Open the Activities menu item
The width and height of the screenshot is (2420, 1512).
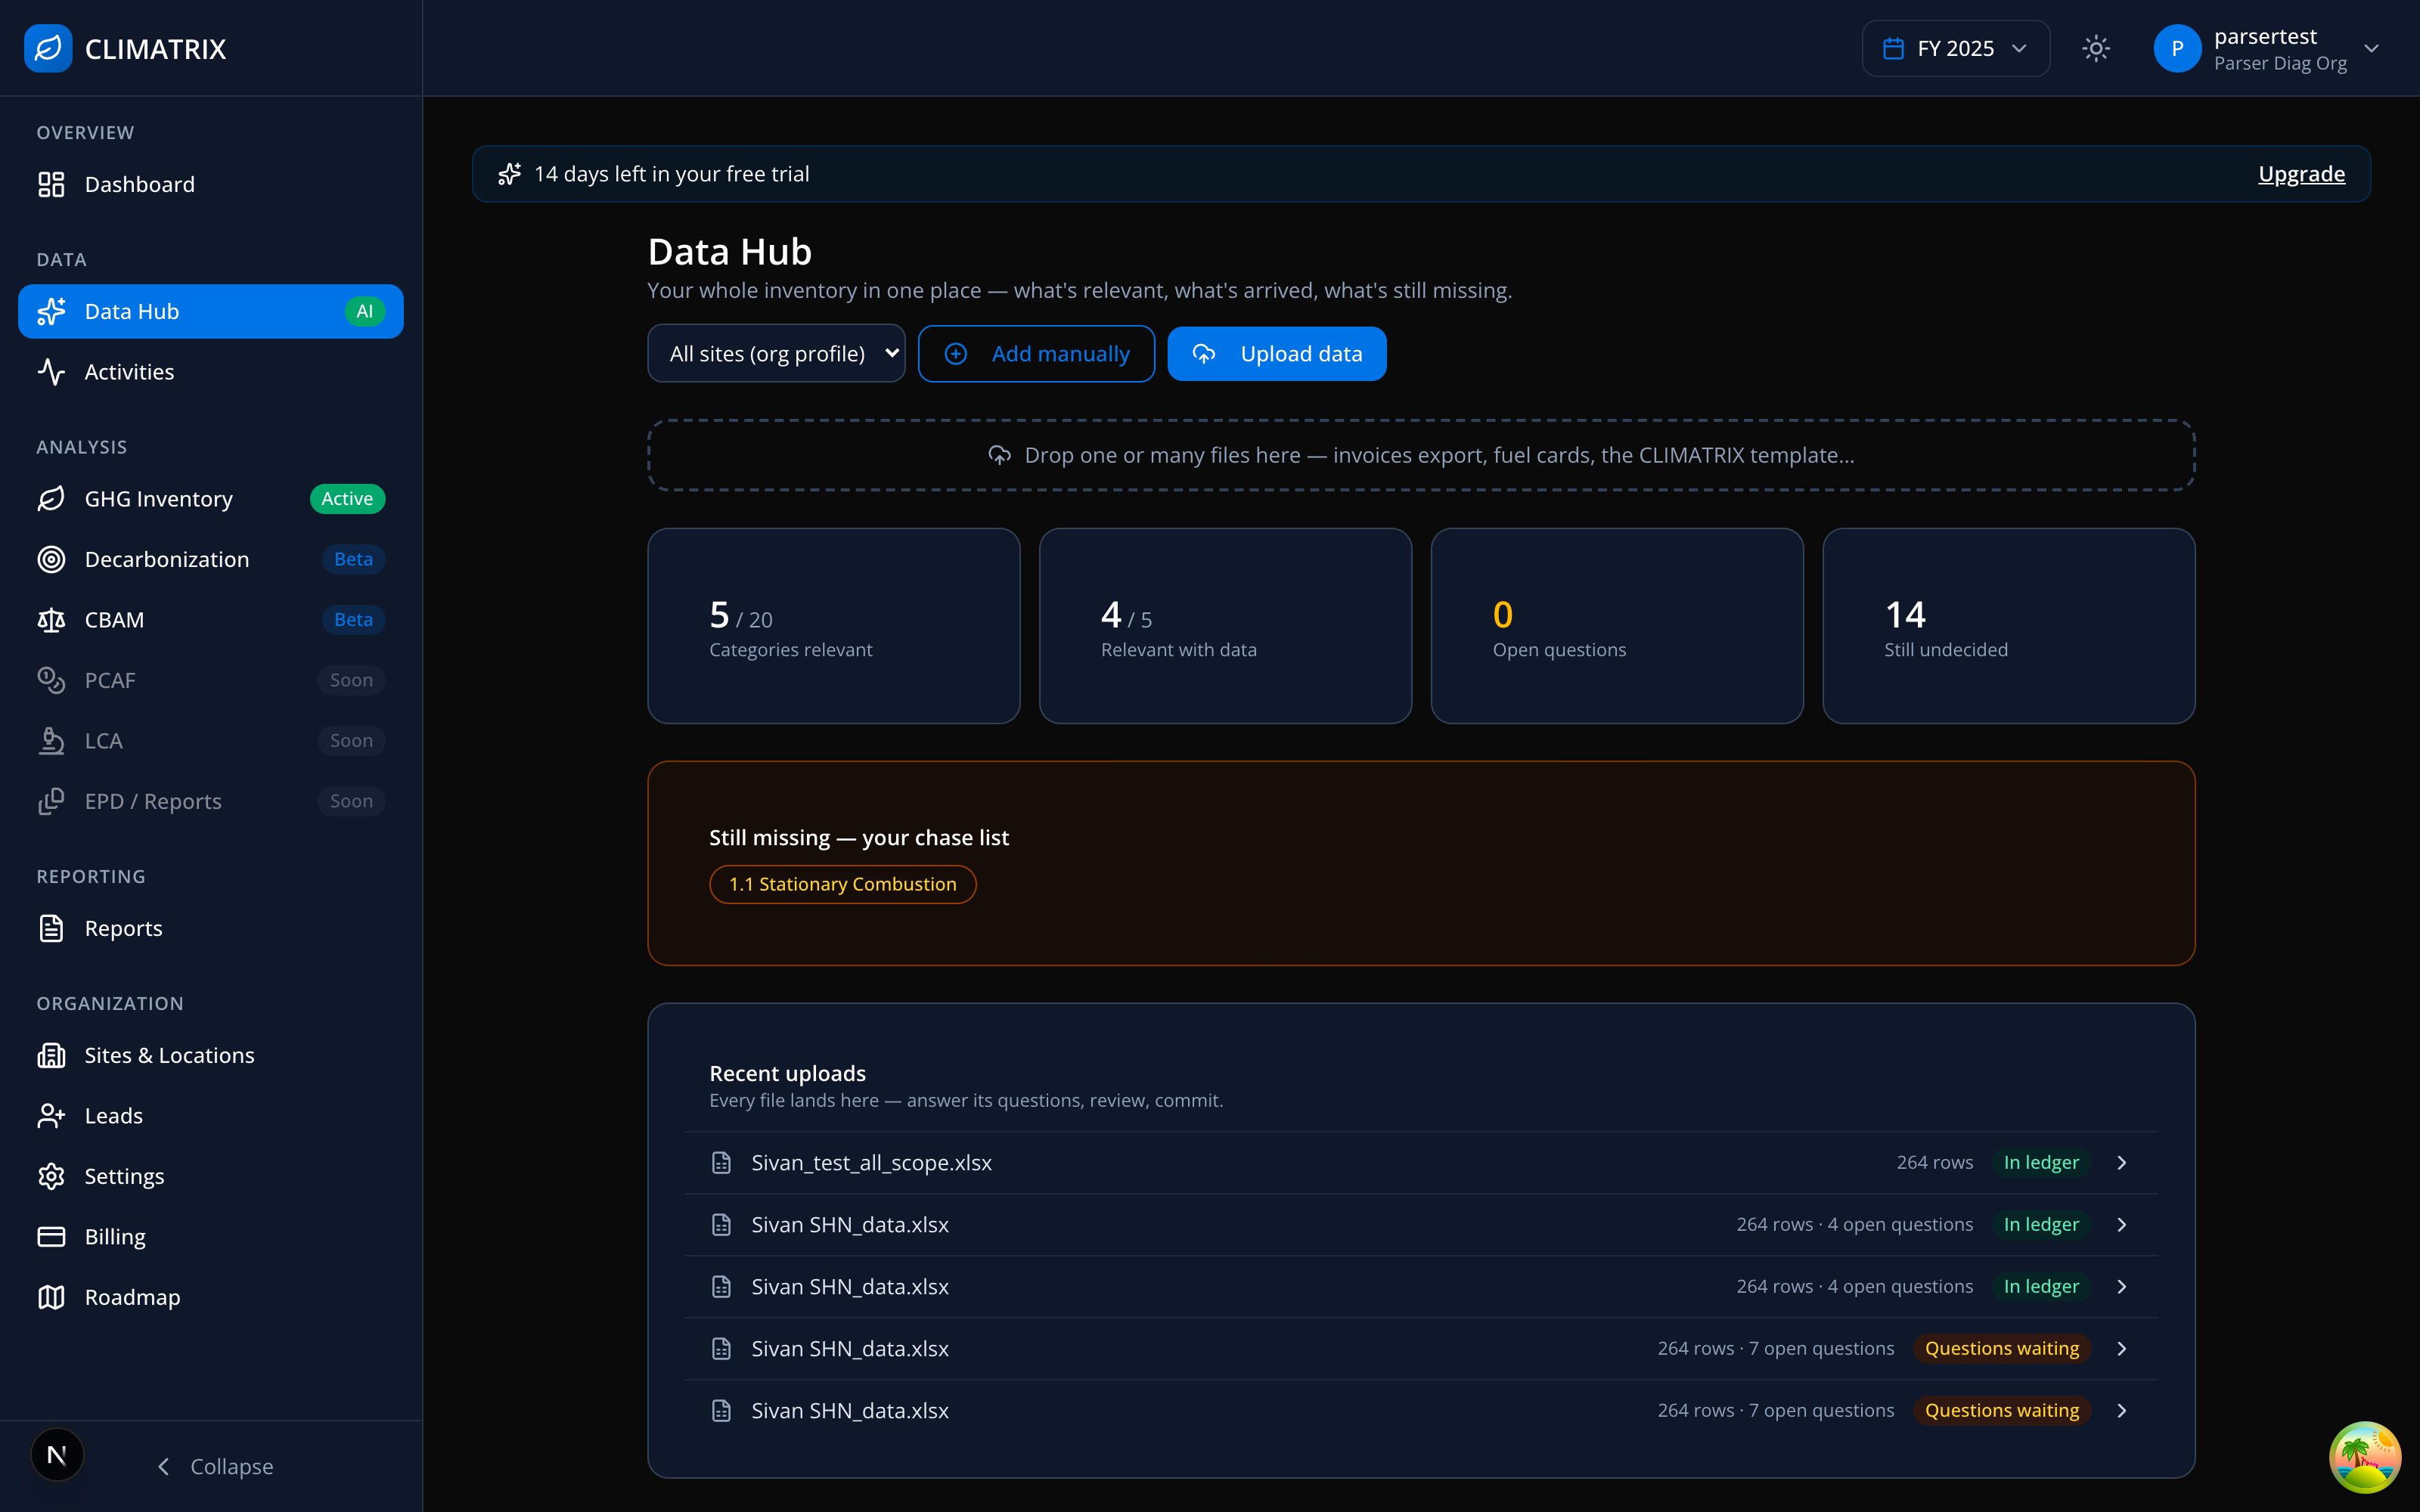coord(210,372)
